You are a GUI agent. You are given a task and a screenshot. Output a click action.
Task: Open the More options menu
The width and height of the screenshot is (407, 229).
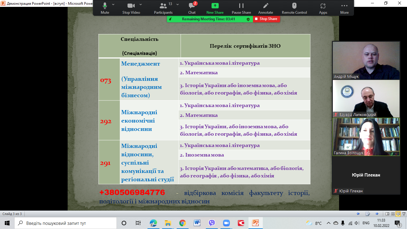click(x=344, y=8)
